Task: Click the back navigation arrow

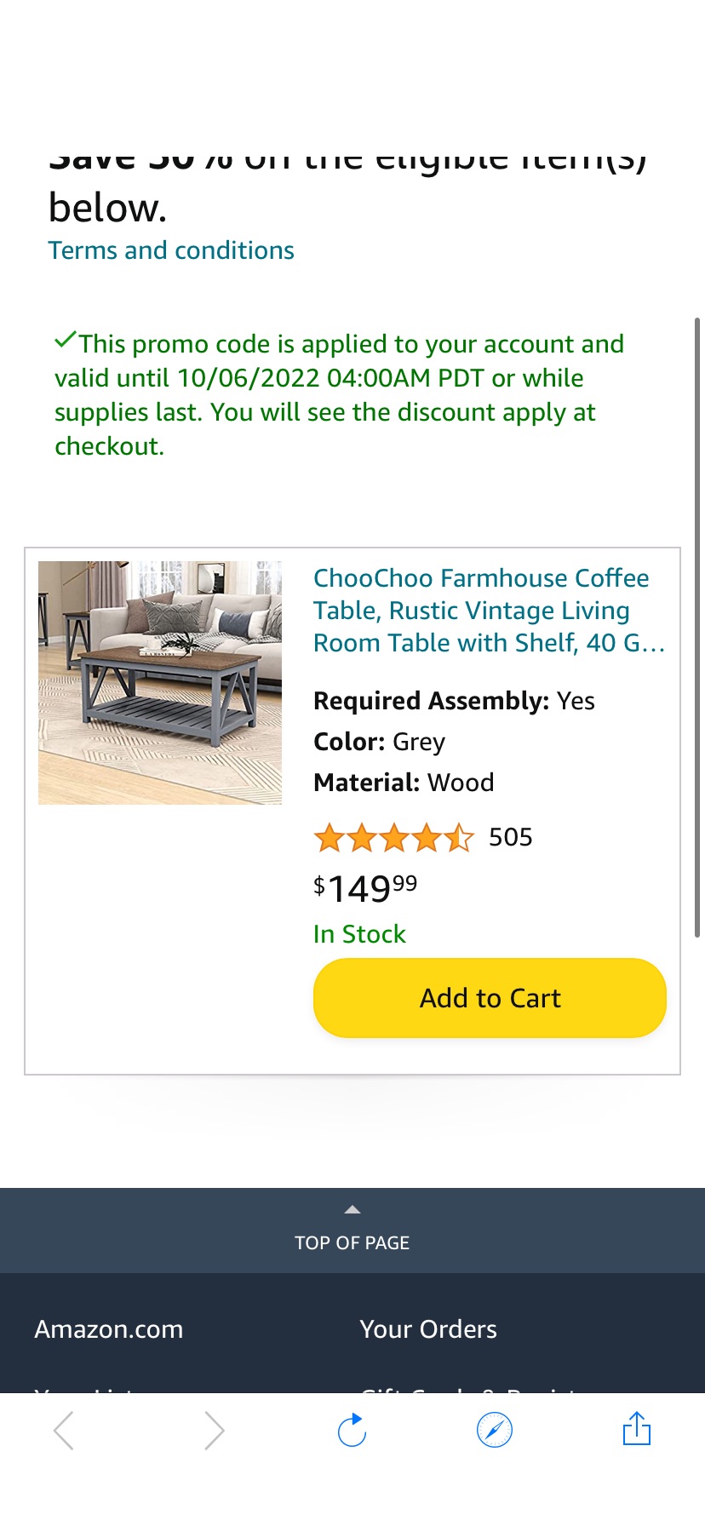Action: tap(63, 1430)
